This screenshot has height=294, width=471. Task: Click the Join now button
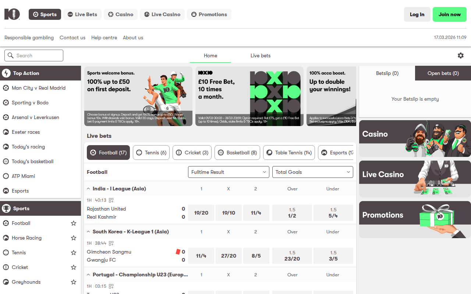(x=449, y=14)
